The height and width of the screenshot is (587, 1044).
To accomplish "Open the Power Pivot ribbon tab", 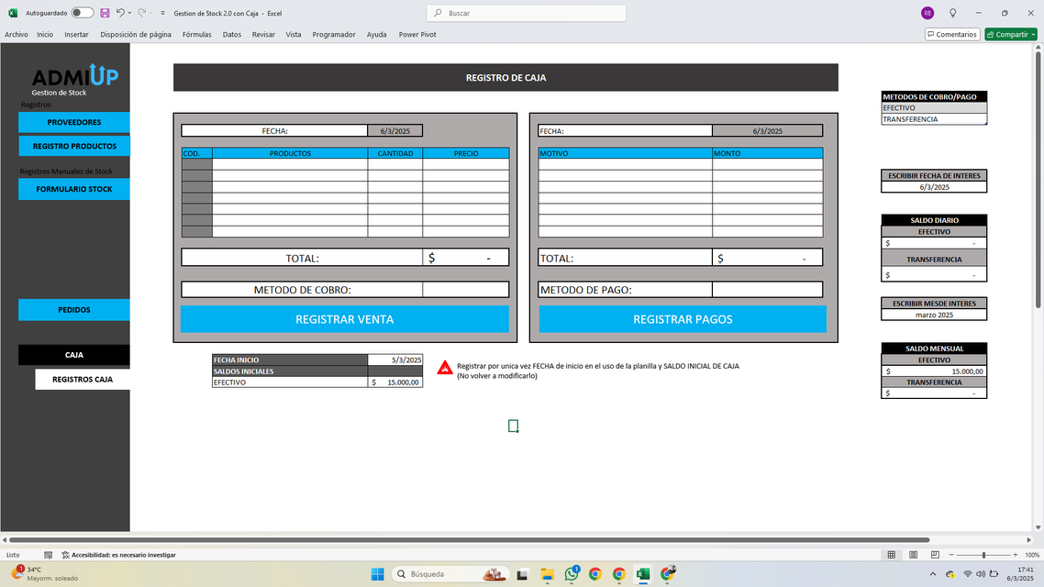I will point(417,35).
